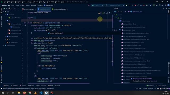
Task: Click Expand All in Gradle panel
Action: coord(119,11)
